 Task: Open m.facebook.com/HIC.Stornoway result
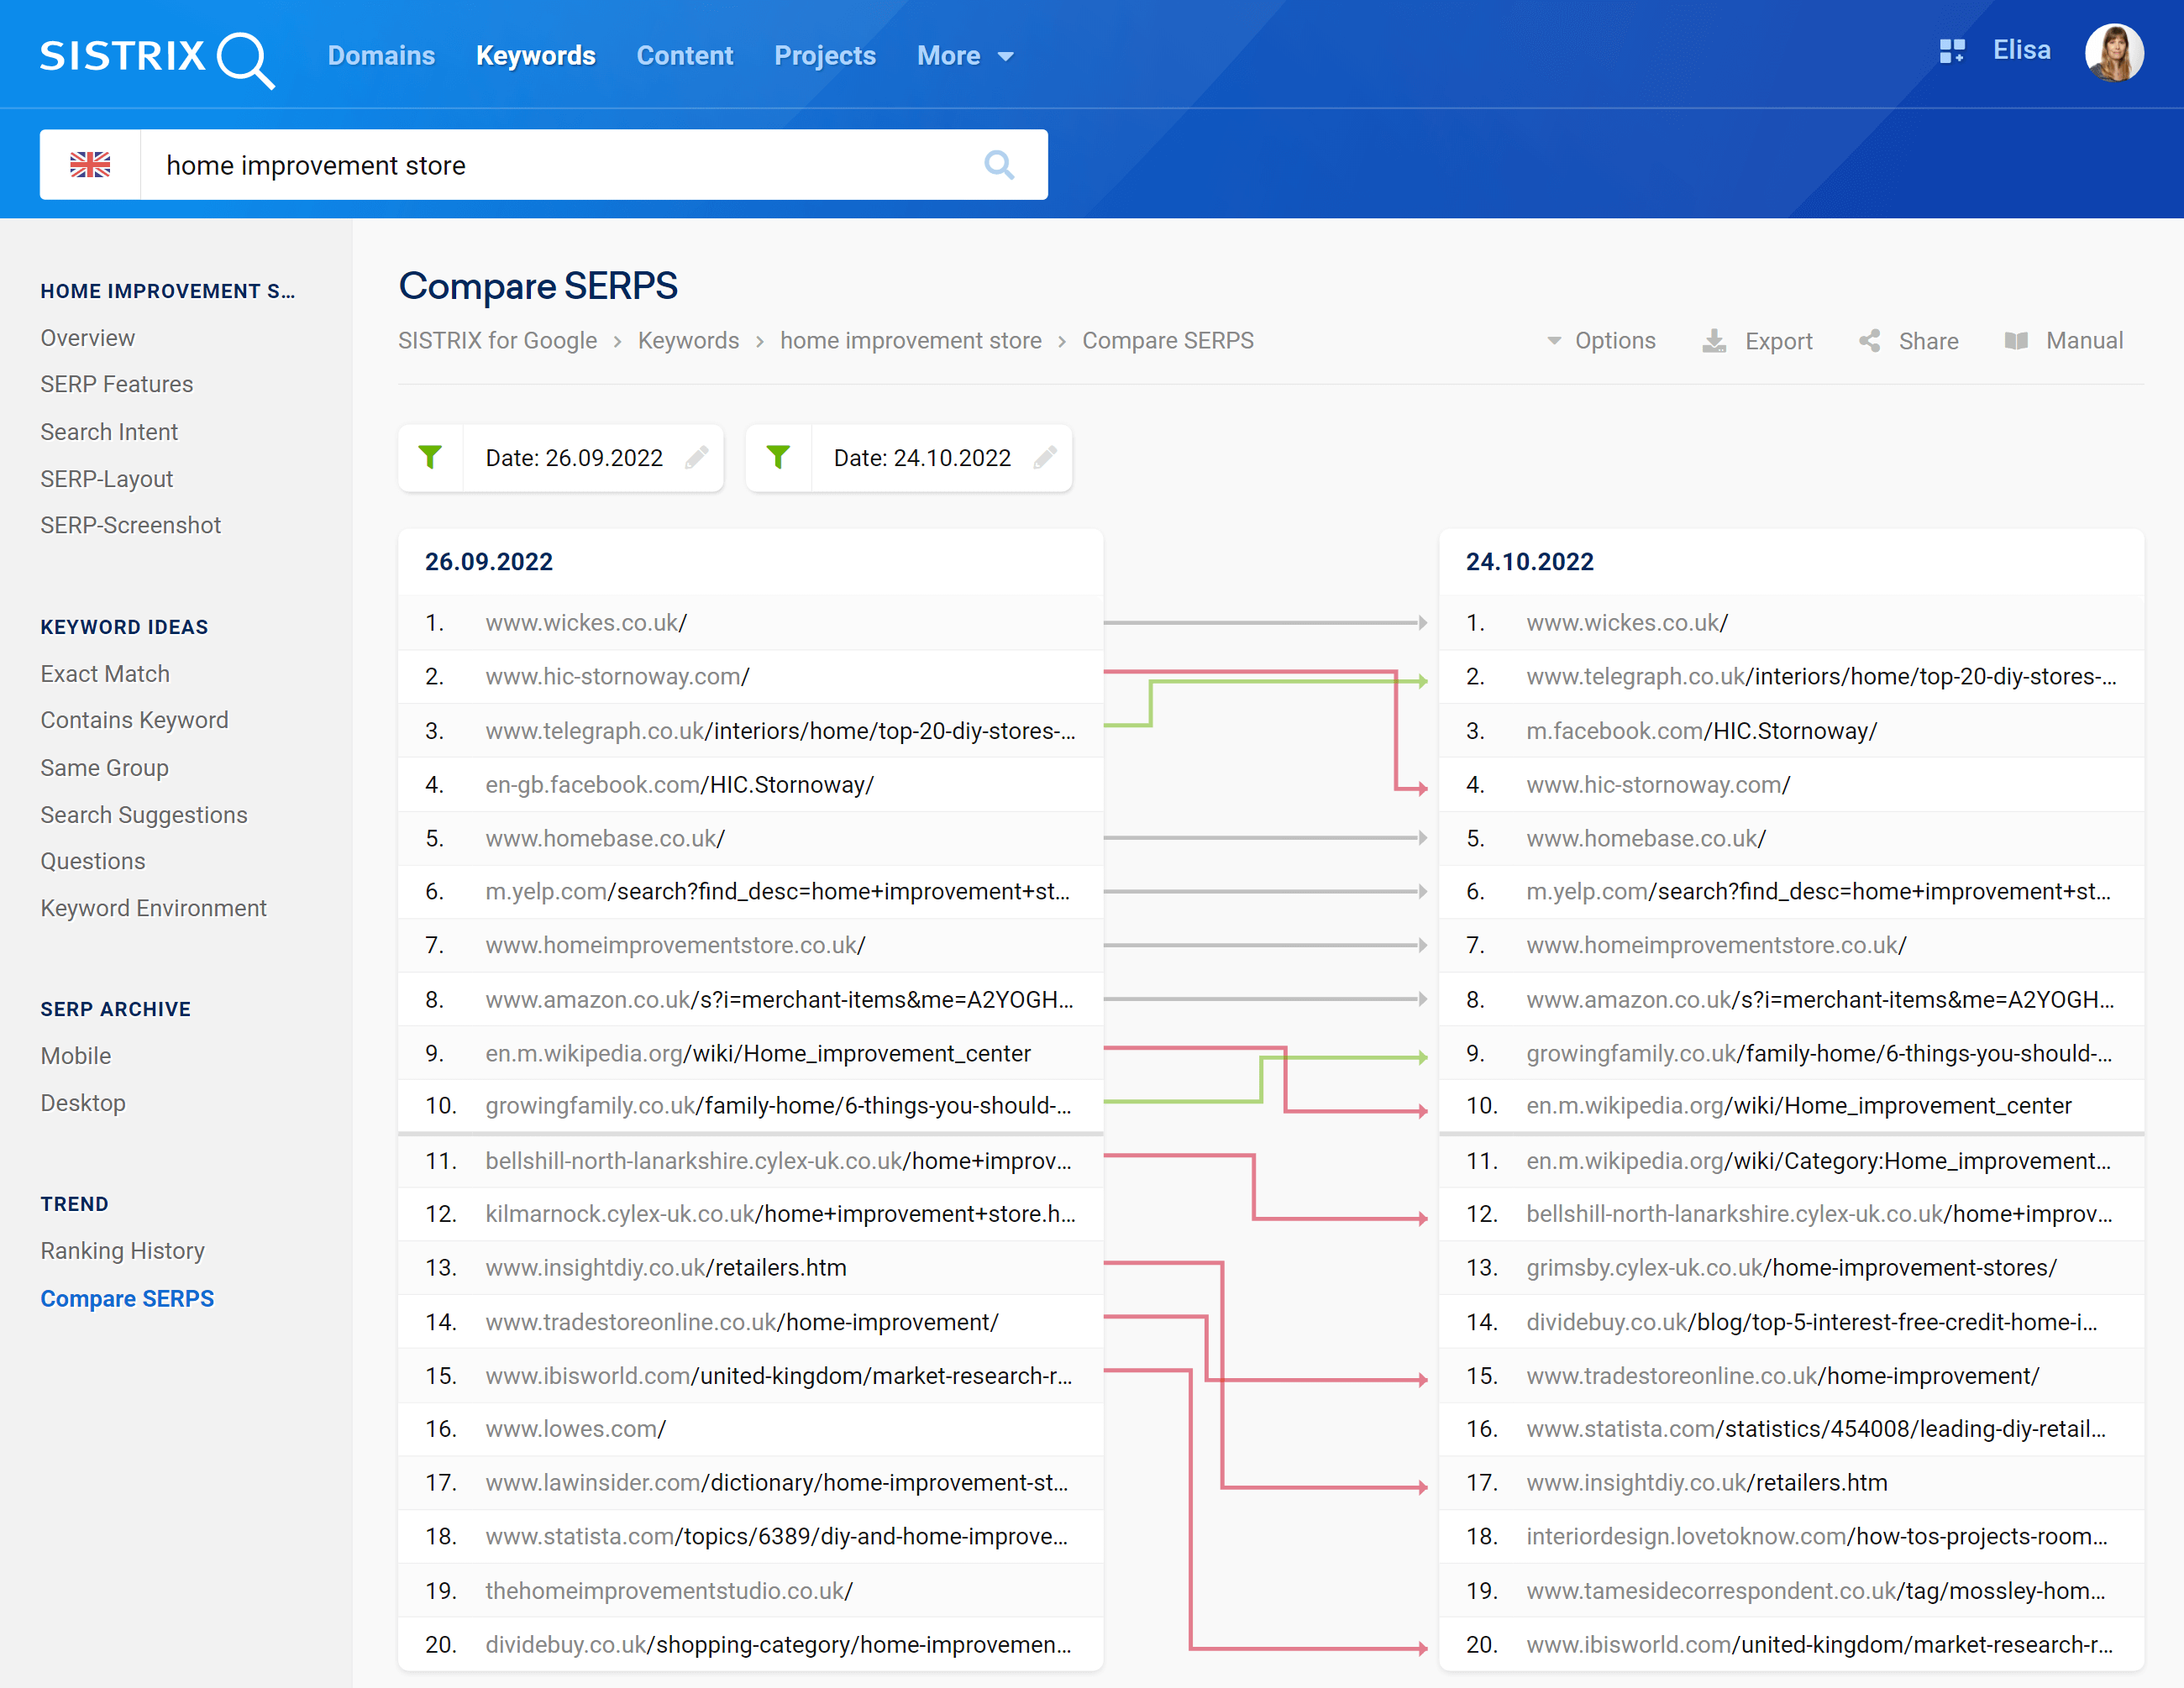(1702, 731)
